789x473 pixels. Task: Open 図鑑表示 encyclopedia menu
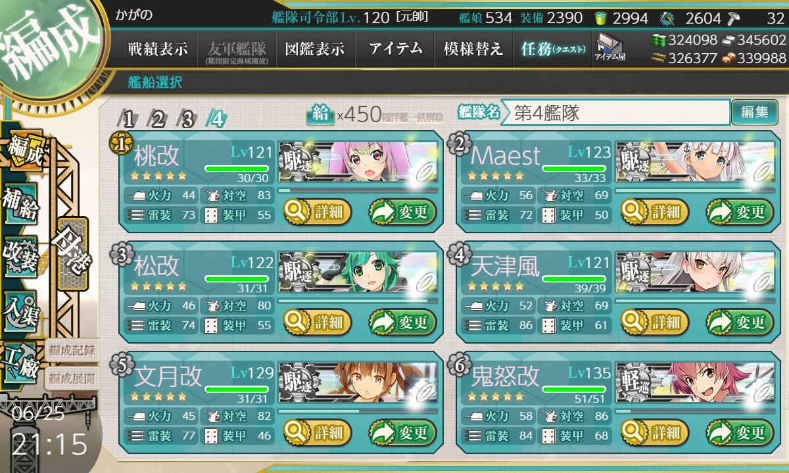[315, 49]
